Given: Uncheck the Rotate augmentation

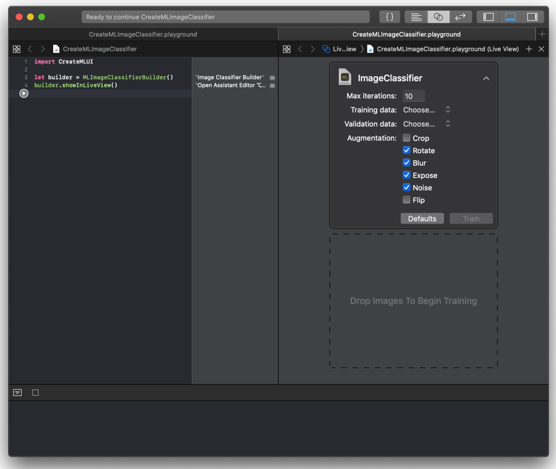Looking at the screenshot, I should click(406, 150).
